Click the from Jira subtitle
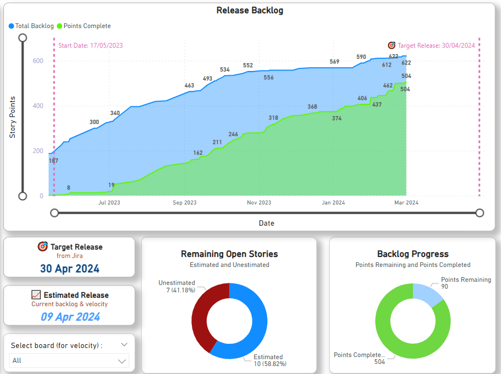The width and height of the screenshot is (501, 374). tap(69, 256)
